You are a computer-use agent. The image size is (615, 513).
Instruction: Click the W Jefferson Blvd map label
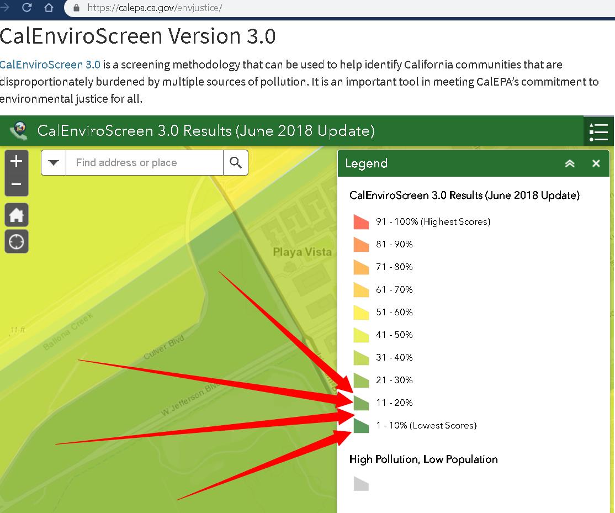click(190, 399)
